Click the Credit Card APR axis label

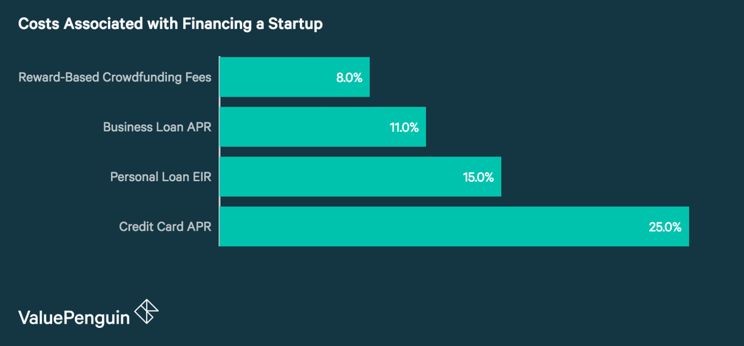pos(165,227)
